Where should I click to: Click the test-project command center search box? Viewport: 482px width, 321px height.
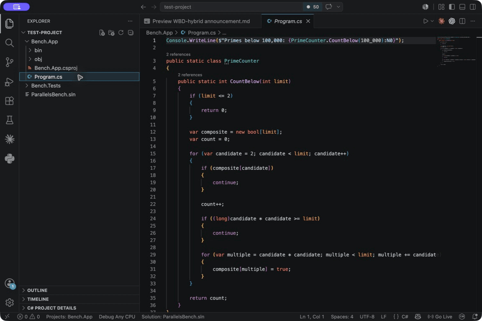coord(231,7)
